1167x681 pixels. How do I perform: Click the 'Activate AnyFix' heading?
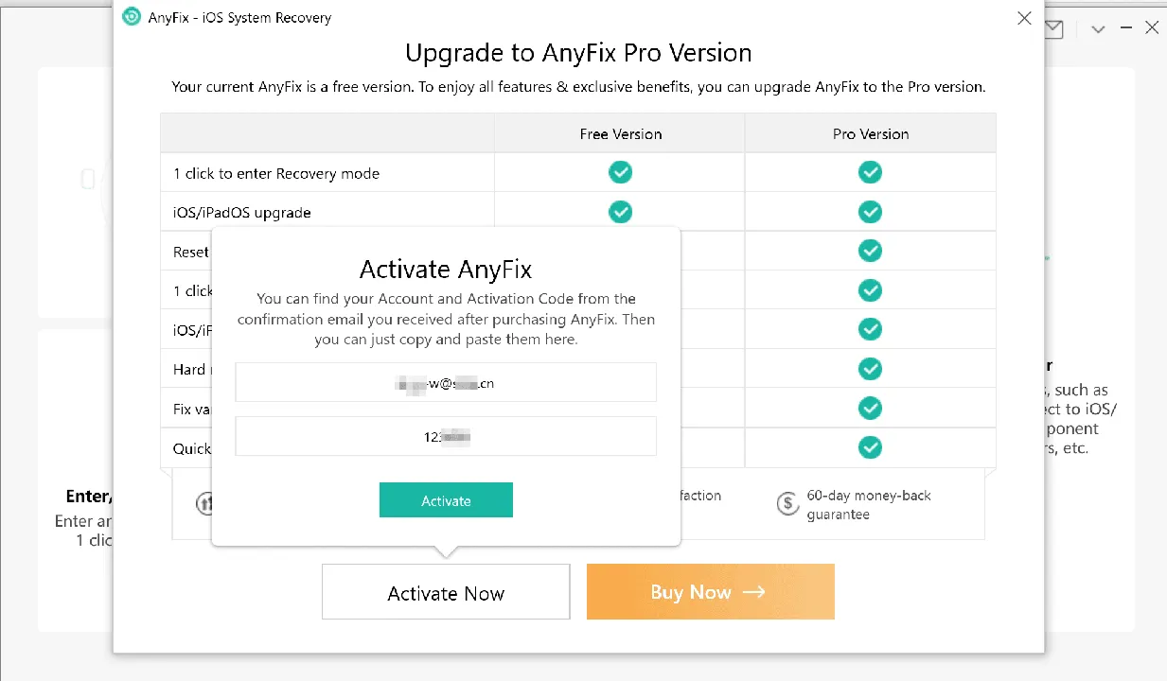pos(446,270)
